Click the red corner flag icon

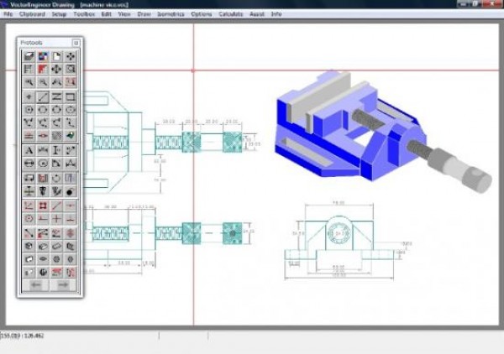[43, 69]
